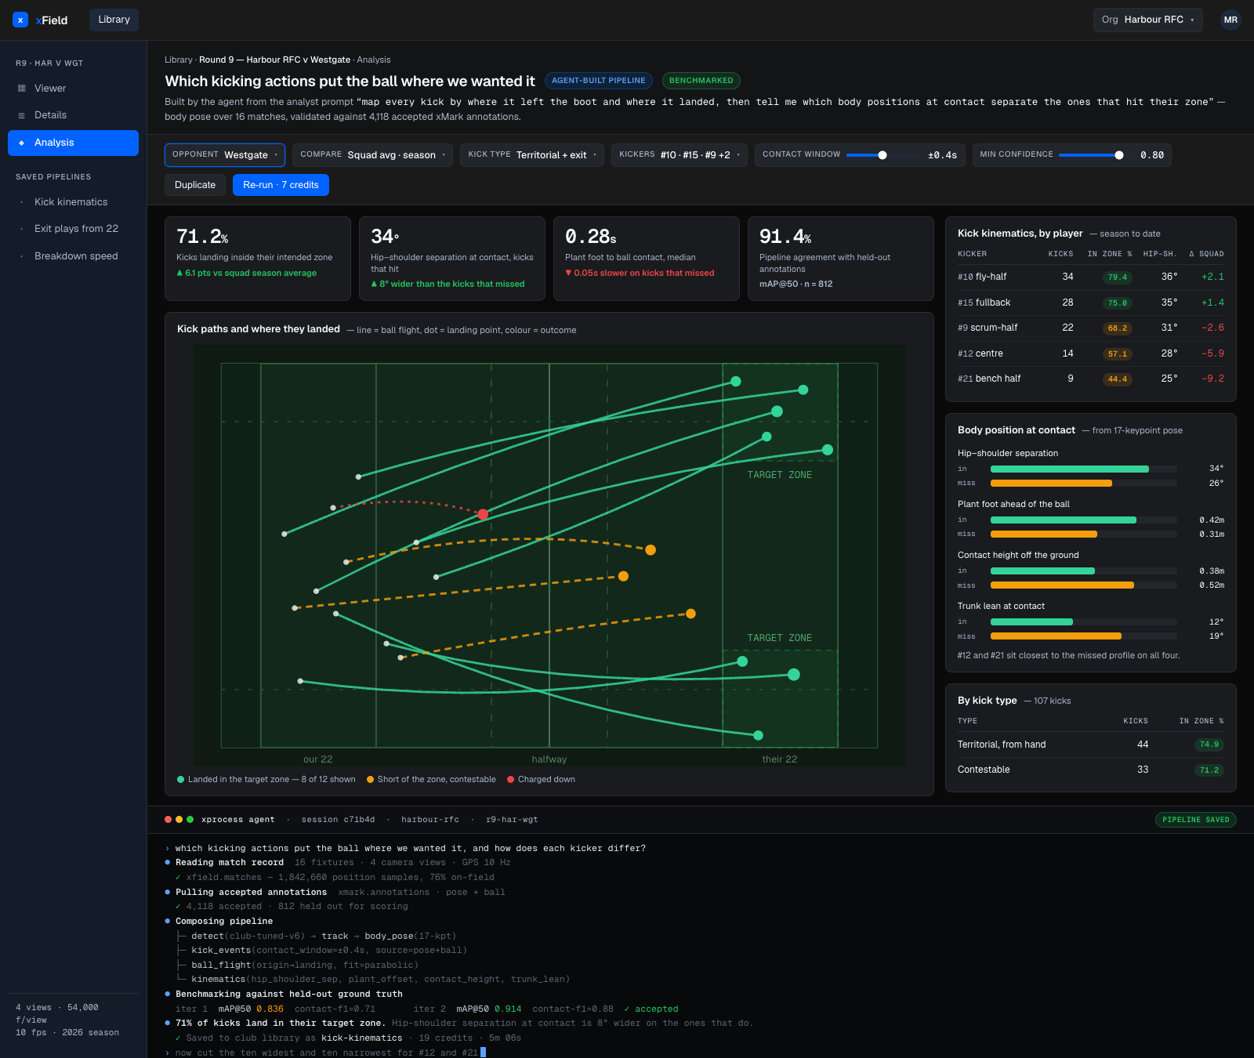Screen dimensions: 1254x1058
Task: Open the Compare Squad avg dropdown
Action: point(372,155)
